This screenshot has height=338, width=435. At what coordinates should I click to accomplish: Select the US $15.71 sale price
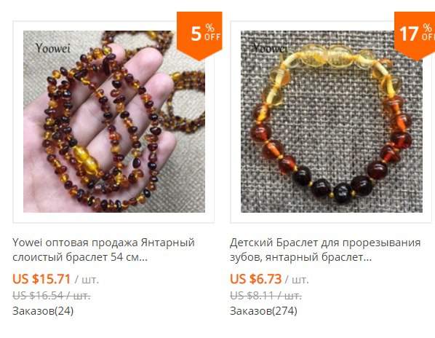tap(41, 279)
